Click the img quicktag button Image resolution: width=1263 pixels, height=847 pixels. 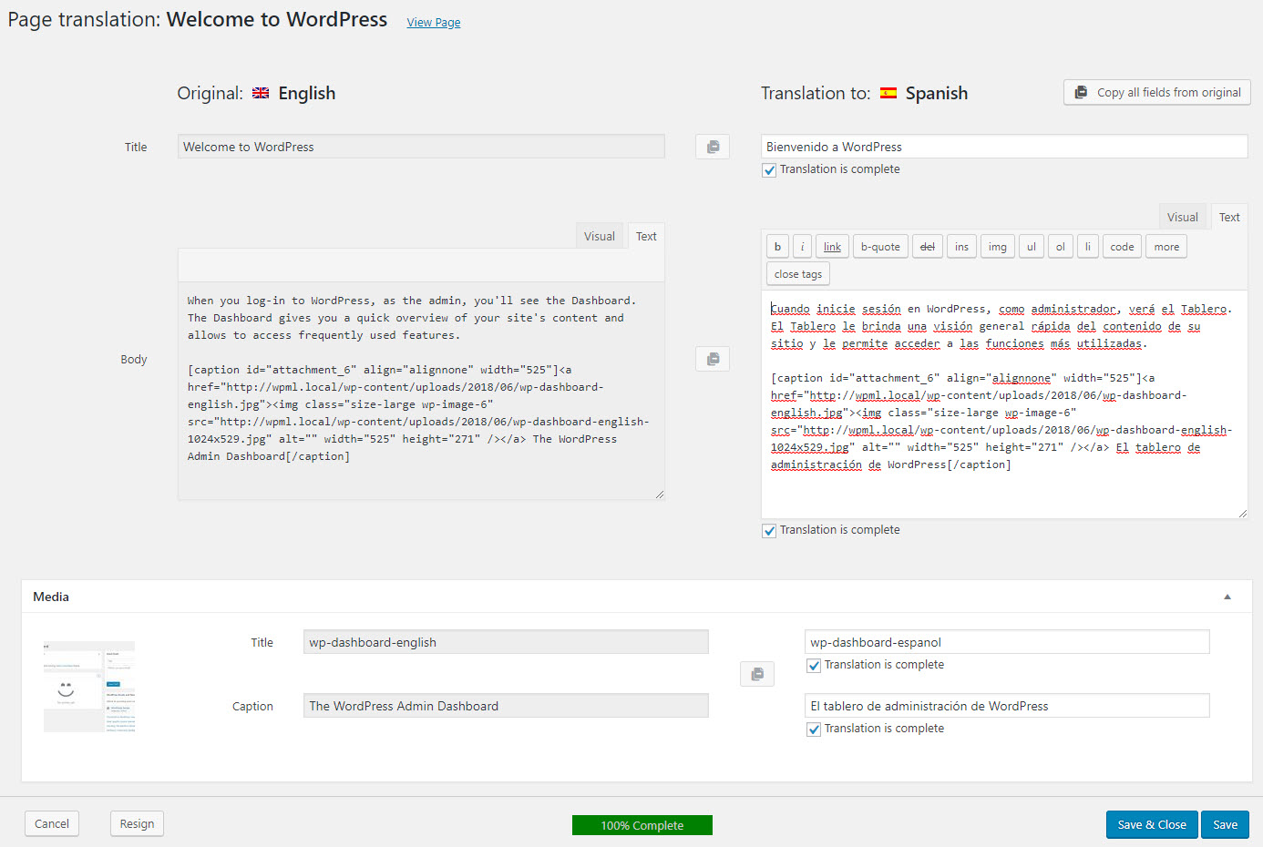click(x=997, y=247)
